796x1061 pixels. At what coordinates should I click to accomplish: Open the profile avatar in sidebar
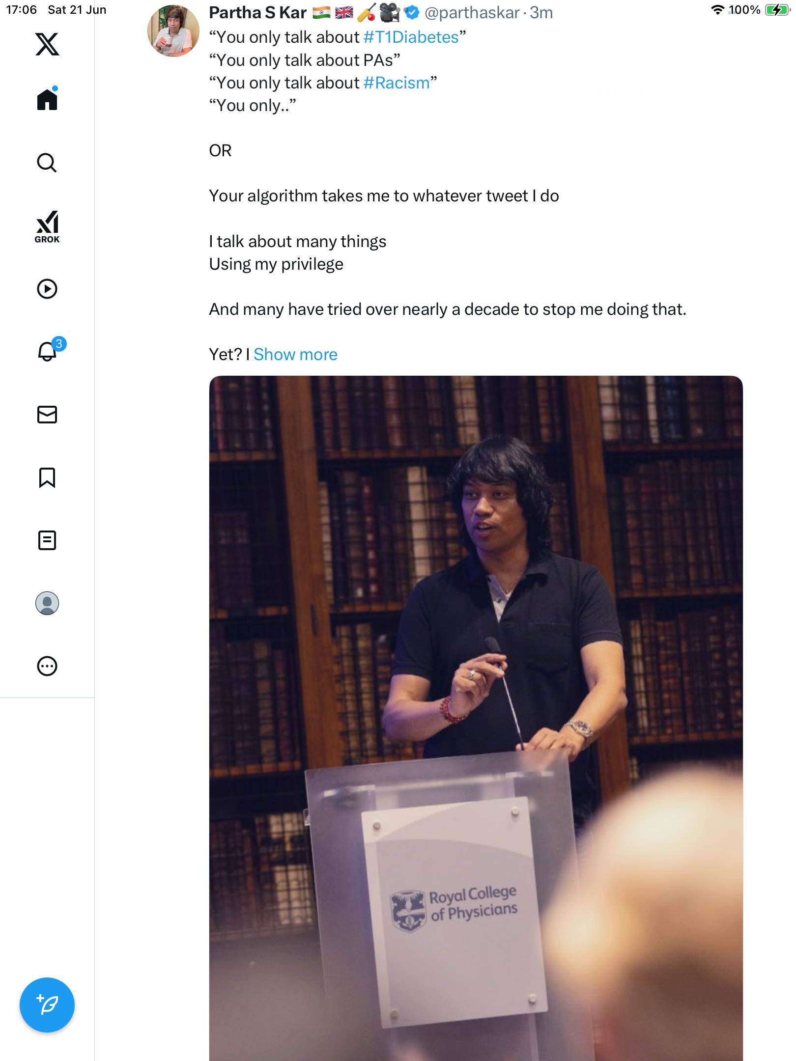[x=47, y=603]
